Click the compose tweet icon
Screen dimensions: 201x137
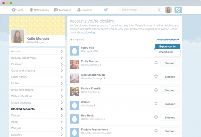pyautogui.click(x=178, y=10)
